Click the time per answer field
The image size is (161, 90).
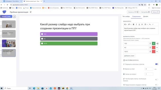click(149, 69)
